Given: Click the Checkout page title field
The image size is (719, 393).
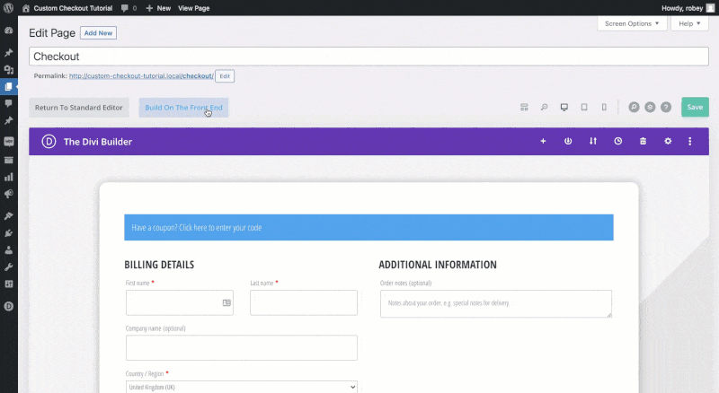Looking at the screenshot, I should 368,57.
